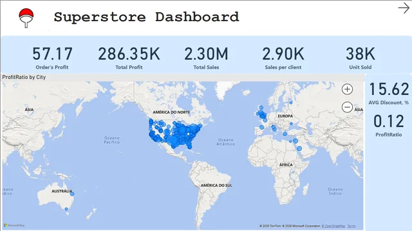Click the next page arrow icon
This screenshot has height=231, width=412.
tap(404, 8)
